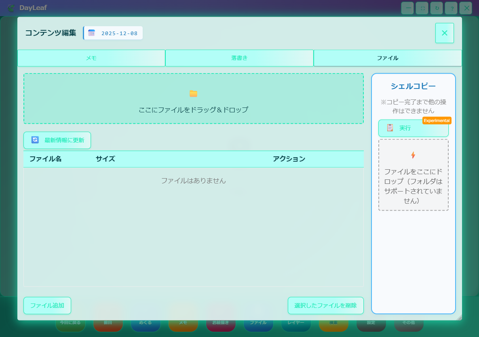Image resolution: width=479 pixels, height=337 pixels.
Task: Click the dialog resize handle in the corner
Action: 459,318
